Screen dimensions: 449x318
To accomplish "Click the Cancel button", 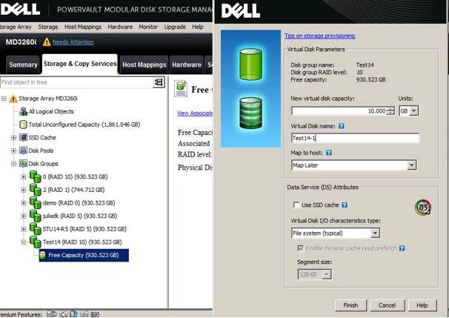I will click(387, 305).
